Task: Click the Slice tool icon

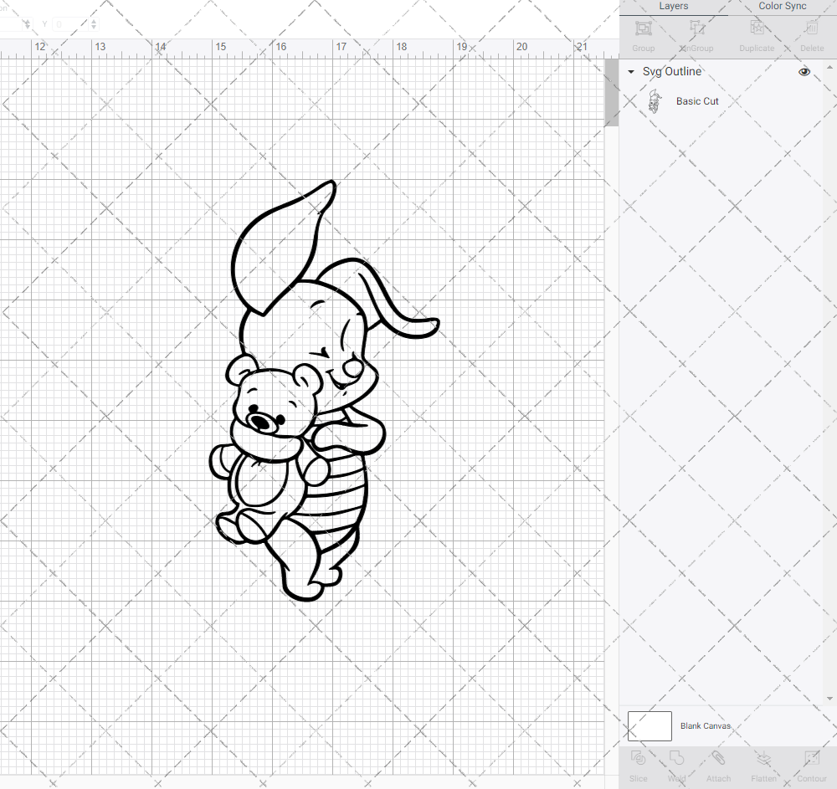Action: coord(638,758)
